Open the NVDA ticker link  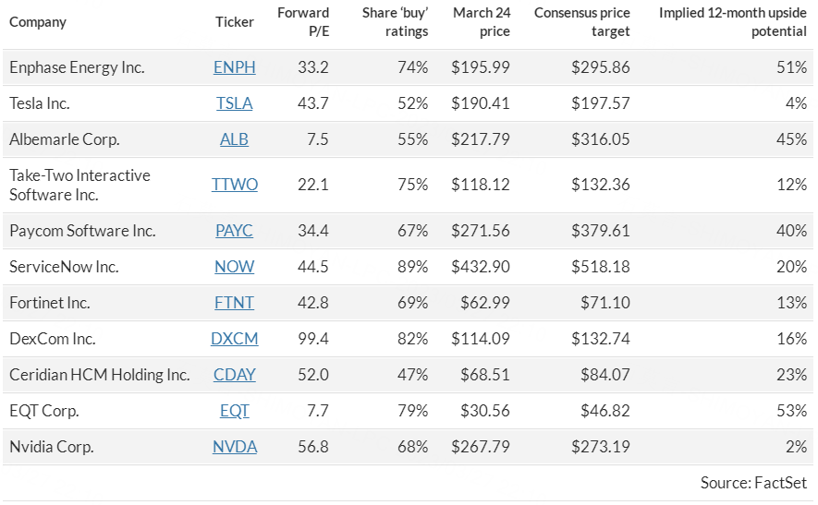coord(234,446)
